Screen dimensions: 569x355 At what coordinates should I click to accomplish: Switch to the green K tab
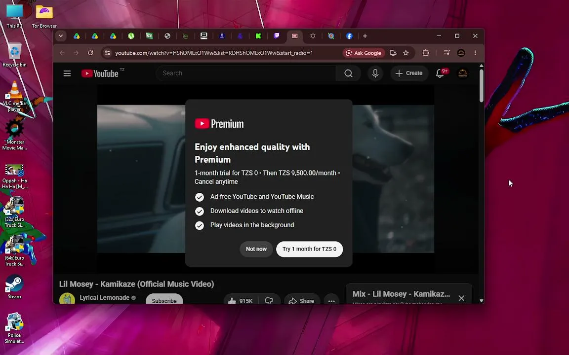coord(258,36)
